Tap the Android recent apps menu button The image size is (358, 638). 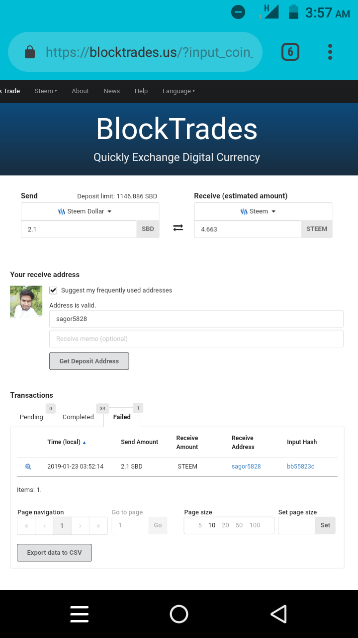pos(80,614)
